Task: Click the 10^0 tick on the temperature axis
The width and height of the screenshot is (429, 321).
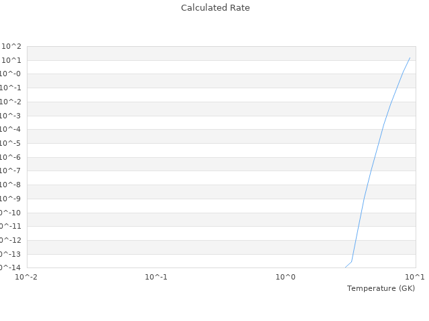Action: (x=286, y=277)
